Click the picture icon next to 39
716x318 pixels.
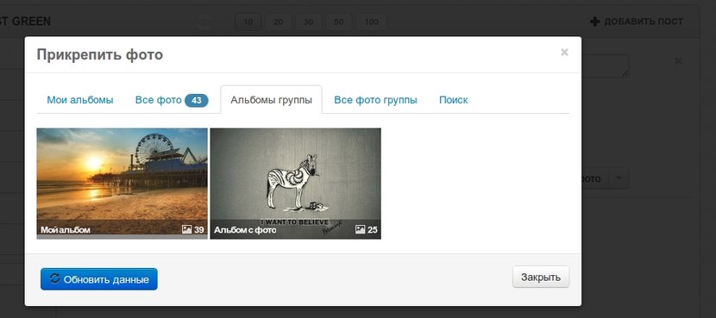point(186,229)
